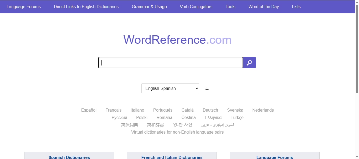Screen dimensions: 359x159
Task: Open the 英汉词典 Chinese dictionary link
Action: [x=130, y=125]
